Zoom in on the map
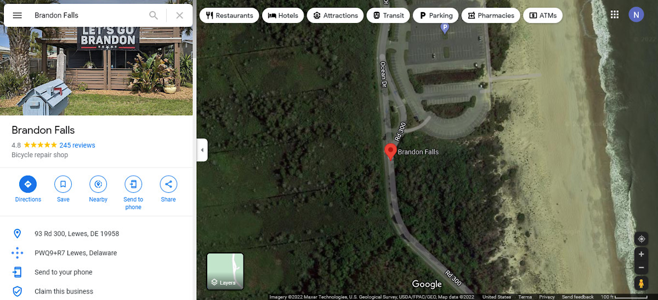 tap(641, 255)
